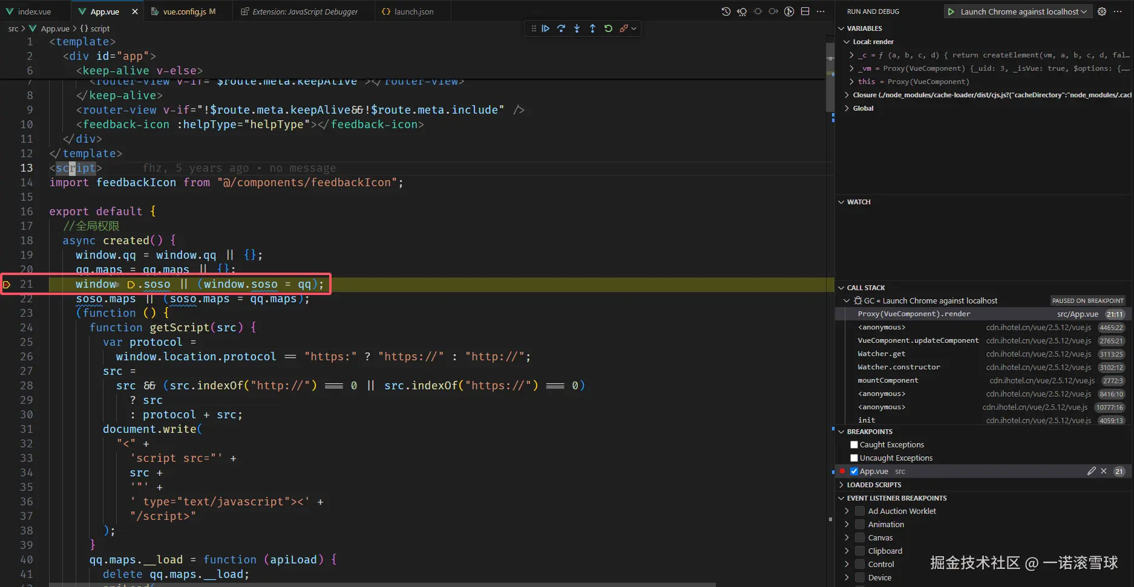The image size is (1134, 587).
Task: Disable the App.vue breakpoint checkbox
Action: pyautogui.click(x=854, y=472)
